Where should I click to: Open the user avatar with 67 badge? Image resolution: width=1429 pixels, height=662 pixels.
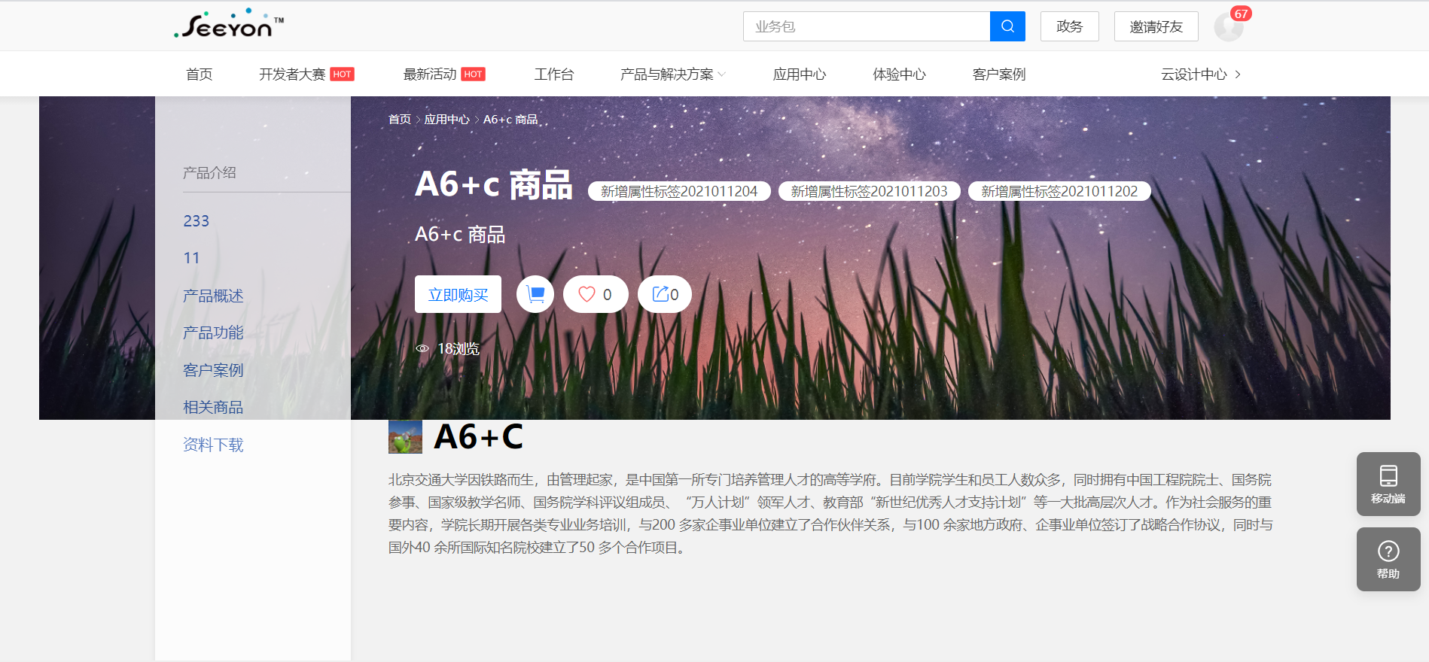point(1229,26)
